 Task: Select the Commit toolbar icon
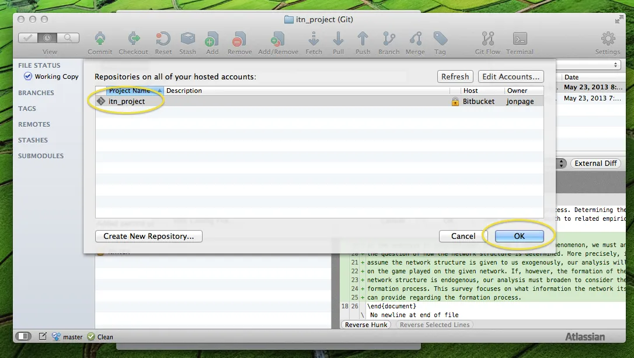99,41
